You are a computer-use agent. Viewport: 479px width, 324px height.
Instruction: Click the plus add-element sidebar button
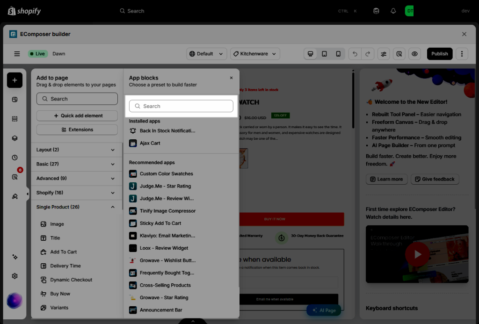coord(15,80)
